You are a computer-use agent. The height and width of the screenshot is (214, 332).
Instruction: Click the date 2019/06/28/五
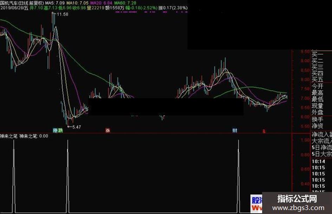coord(14,8)
